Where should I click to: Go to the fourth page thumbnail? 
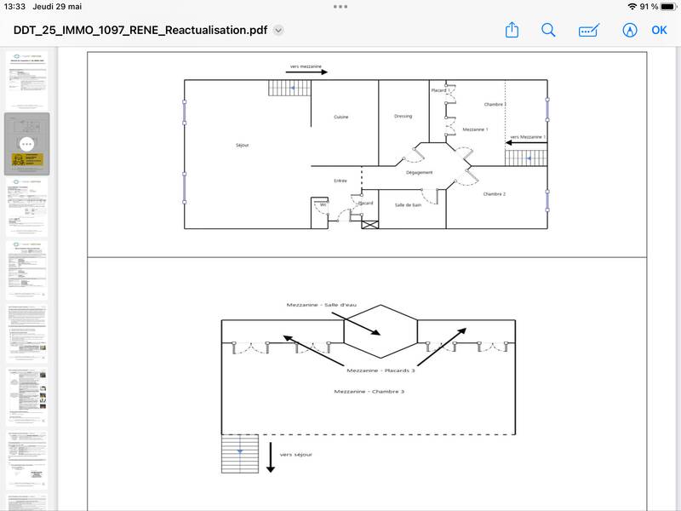[x=27, y=270]
